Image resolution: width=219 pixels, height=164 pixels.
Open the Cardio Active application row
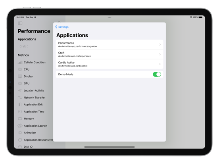(x=109, y=64)
